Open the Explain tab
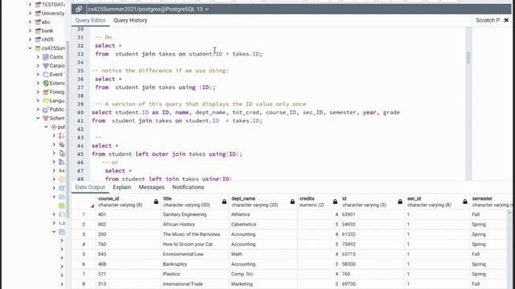515x289 pixels. pos(122,187)
